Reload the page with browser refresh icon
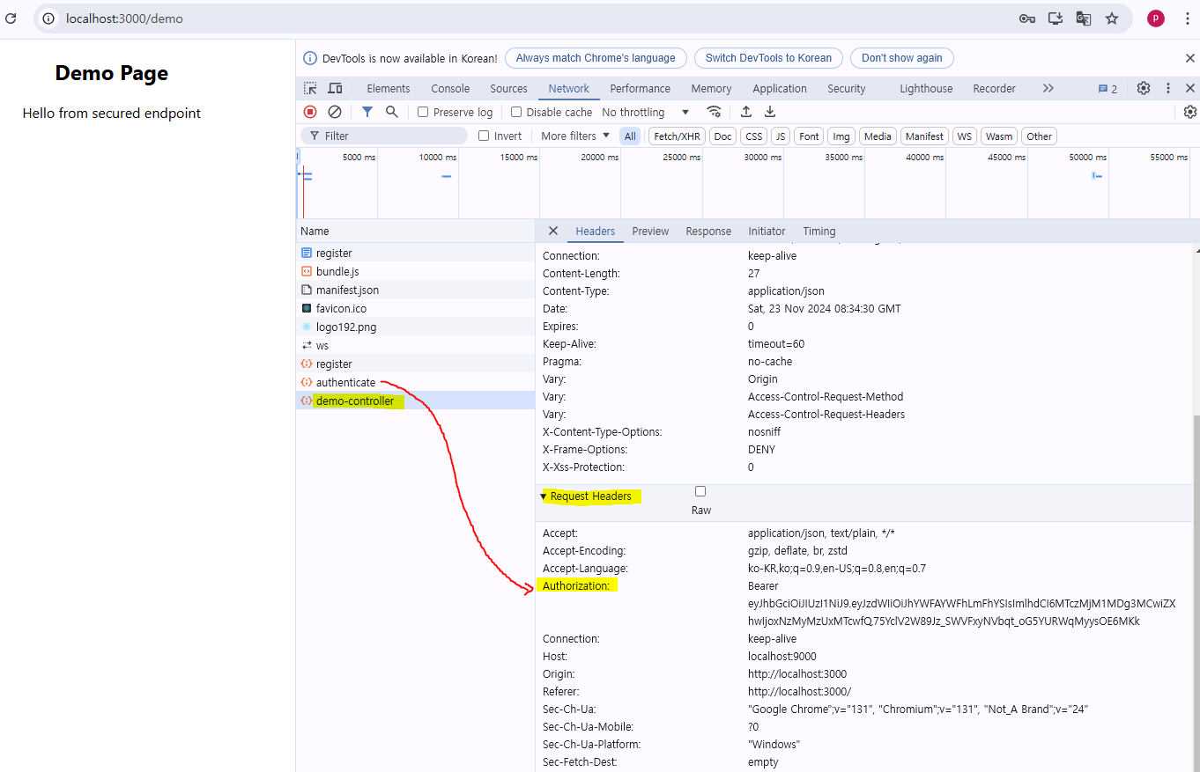Image resolution: width=1200 pixels, height=772 pixels. 11,18
